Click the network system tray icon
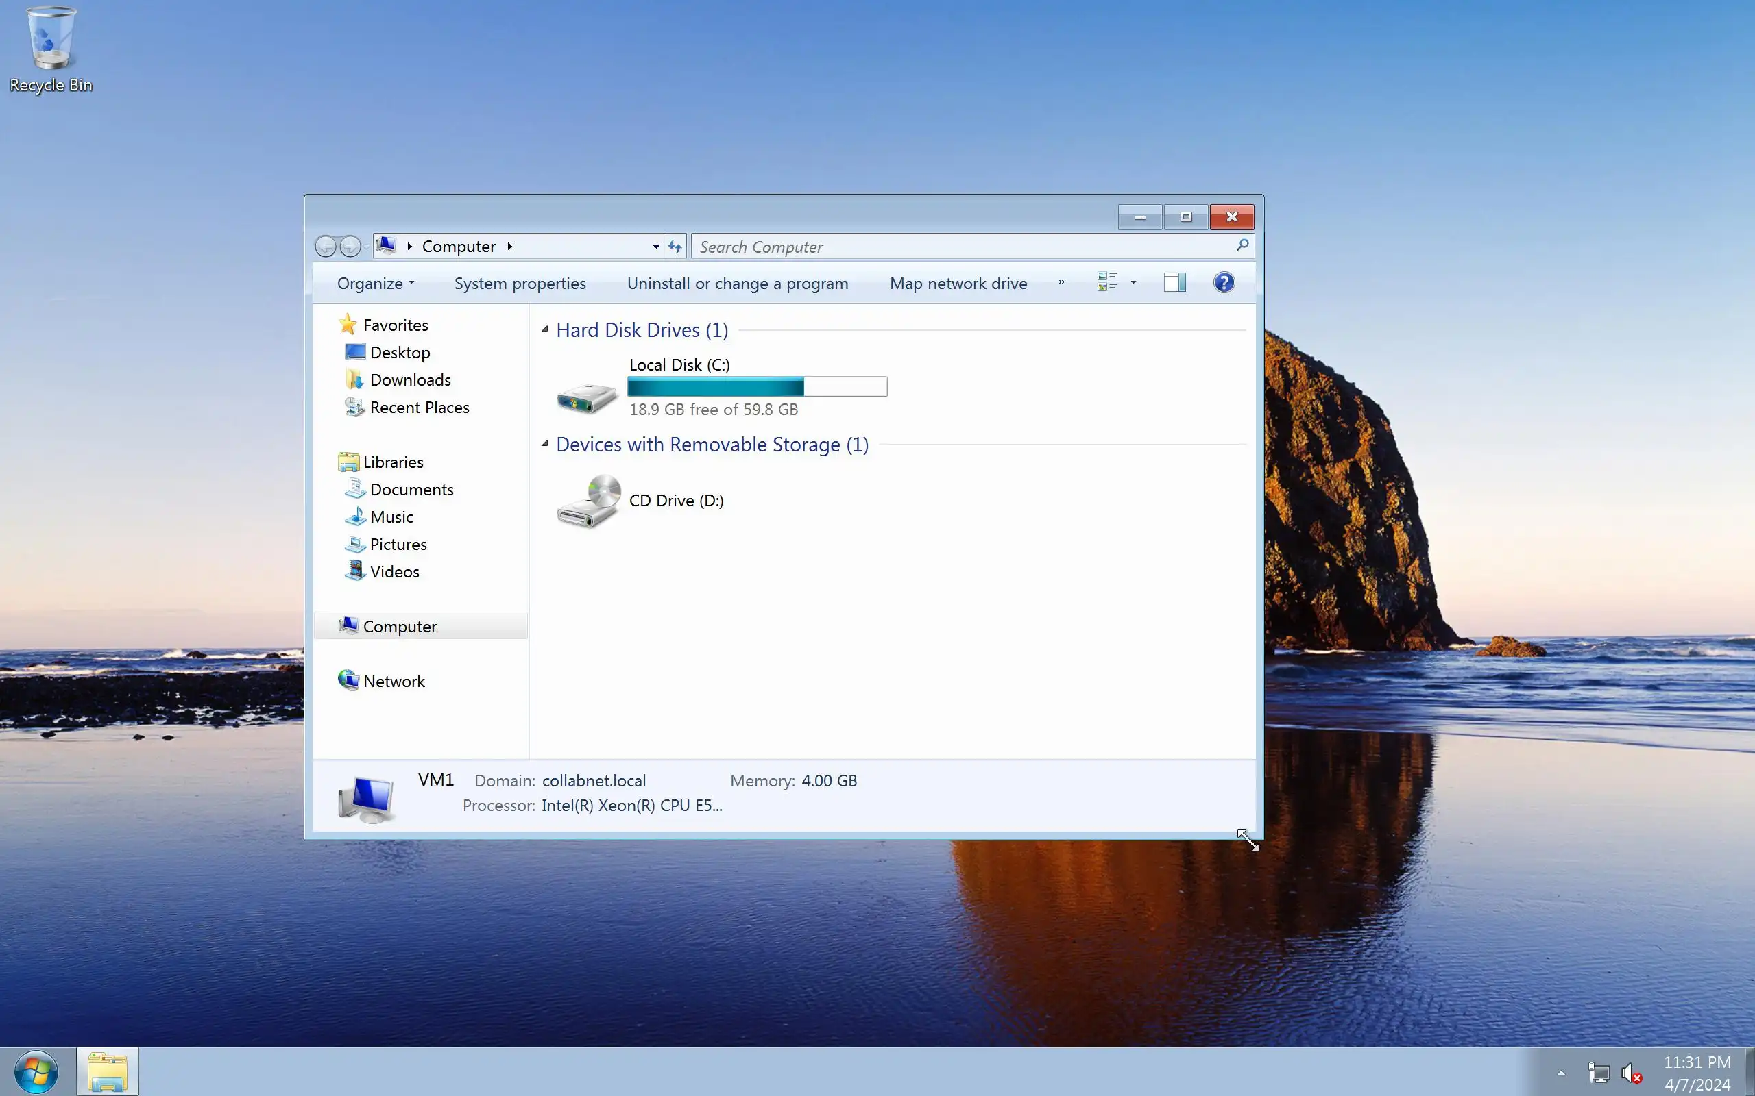The image size is (1755, 1096). click(x=1599, y=1072)
